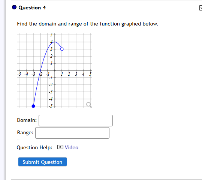
Task: Click the dark blue Question 4 status dot
Action: coord(14,7)
